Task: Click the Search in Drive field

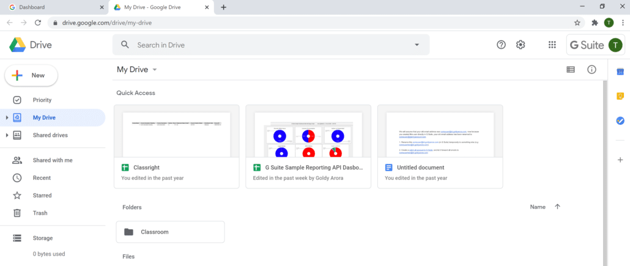Action: [x=271, y=45]
